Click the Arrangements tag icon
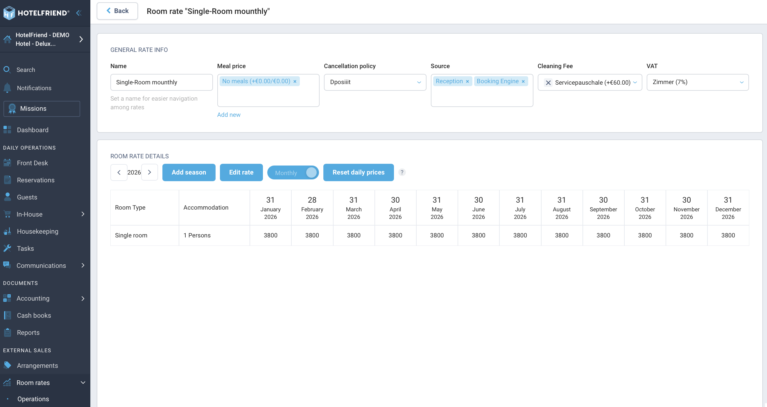This screenshot has width=767, height=407. click(7, 366)
